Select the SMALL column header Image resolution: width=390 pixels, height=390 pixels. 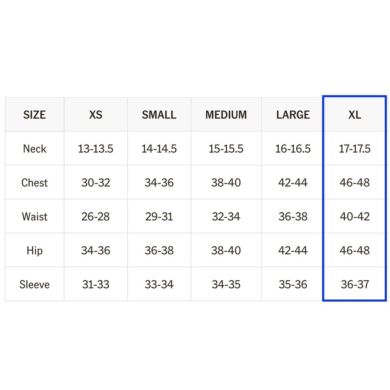pyautogui.click(x=159, y=115)
